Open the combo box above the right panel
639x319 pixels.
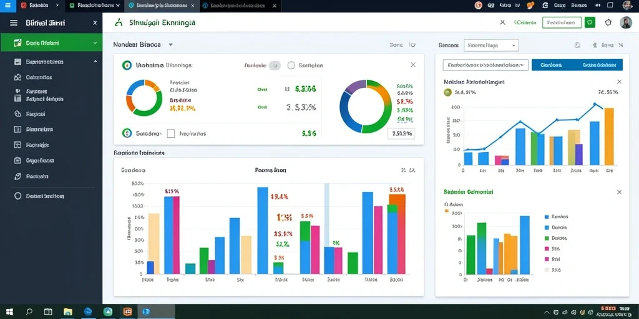491,45
